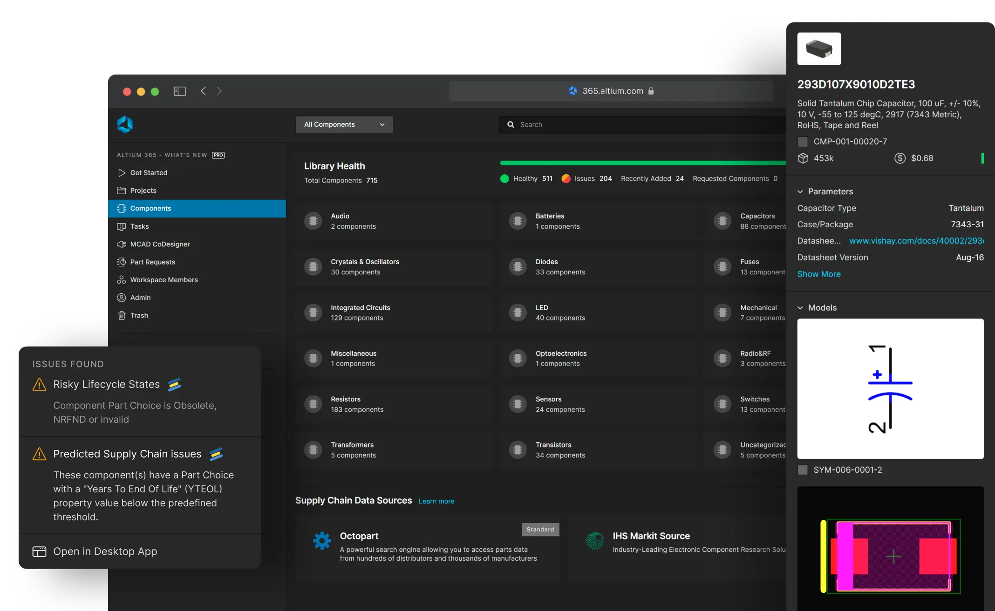Viewport: 995px width, 611px height.
Task: Collapse the Models section
Action: pyautogui.click(x=800, y=308)
